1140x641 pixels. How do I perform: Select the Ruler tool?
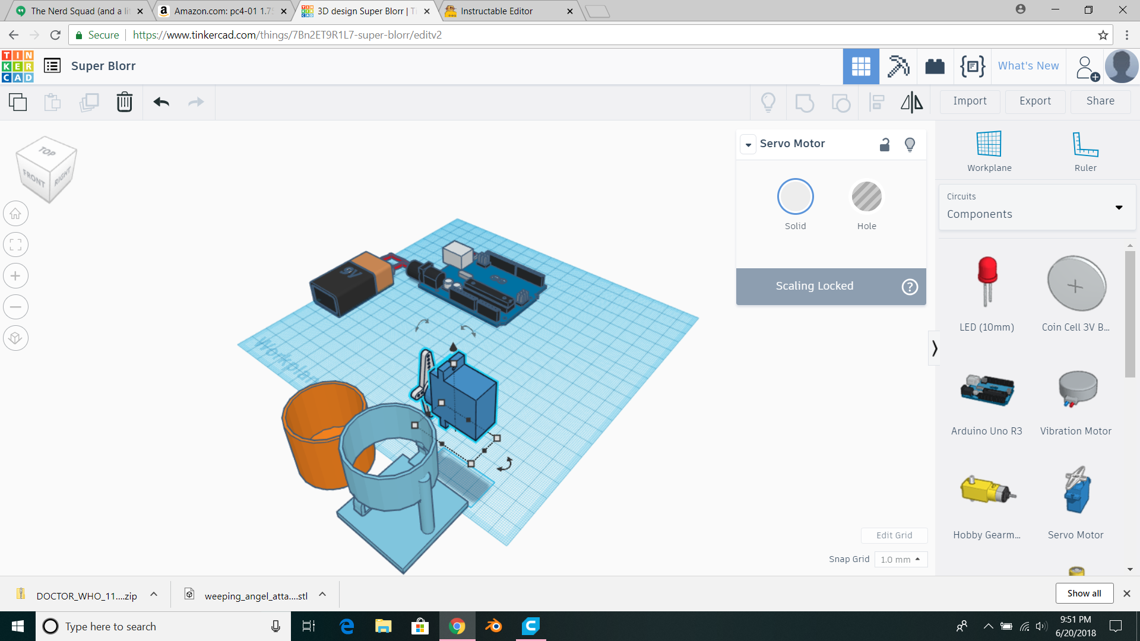1085,151
